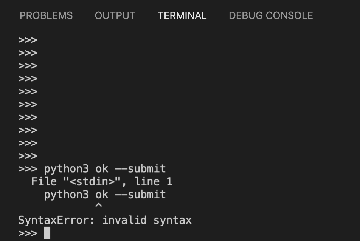Click the python3 ok --submit command line
This screenshot has height=241, width=360.
tap(105, 168)
